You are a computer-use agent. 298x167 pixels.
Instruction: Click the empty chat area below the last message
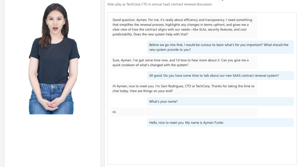(202, 146)
